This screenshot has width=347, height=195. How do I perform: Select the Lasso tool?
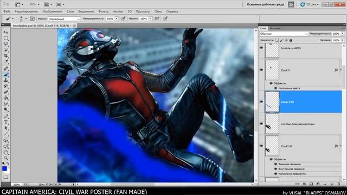(6, 44)
